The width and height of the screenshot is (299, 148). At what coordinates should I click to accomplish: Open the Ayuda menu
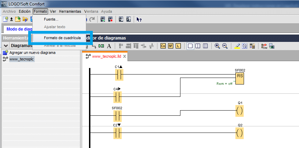tap(107, 11)
